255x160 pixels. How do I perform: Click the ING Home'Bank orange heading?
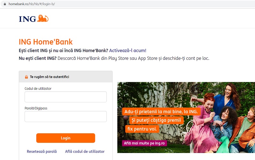point(46,42)
